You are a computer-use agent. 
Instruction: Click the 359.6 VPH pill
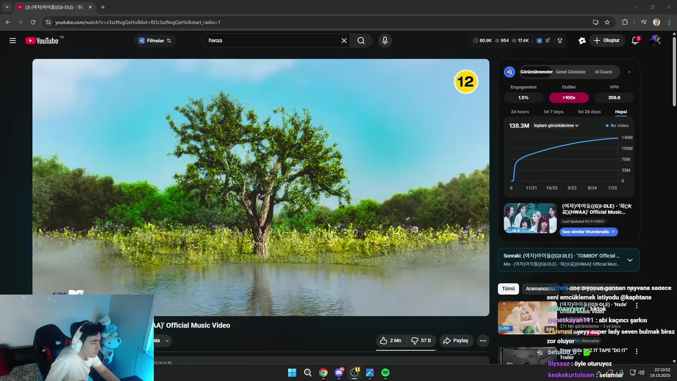point(614,98)
